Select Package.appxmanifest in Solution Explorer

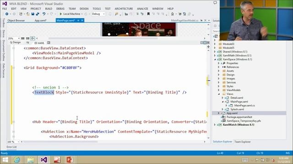coord(239,117)
